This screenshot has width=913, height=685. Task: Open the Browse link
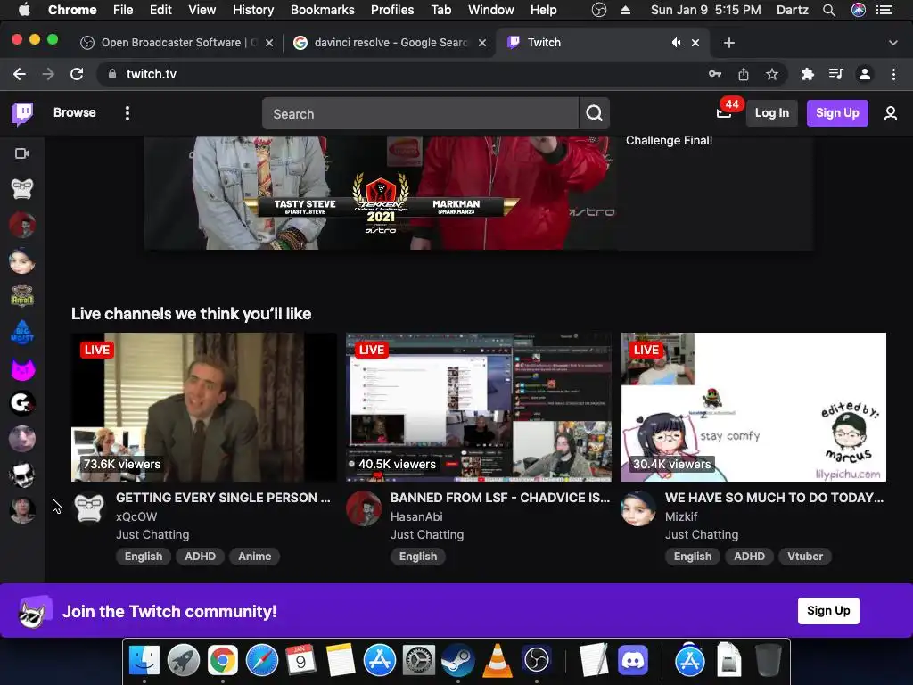pyautogui.click(x=75, y=113)
